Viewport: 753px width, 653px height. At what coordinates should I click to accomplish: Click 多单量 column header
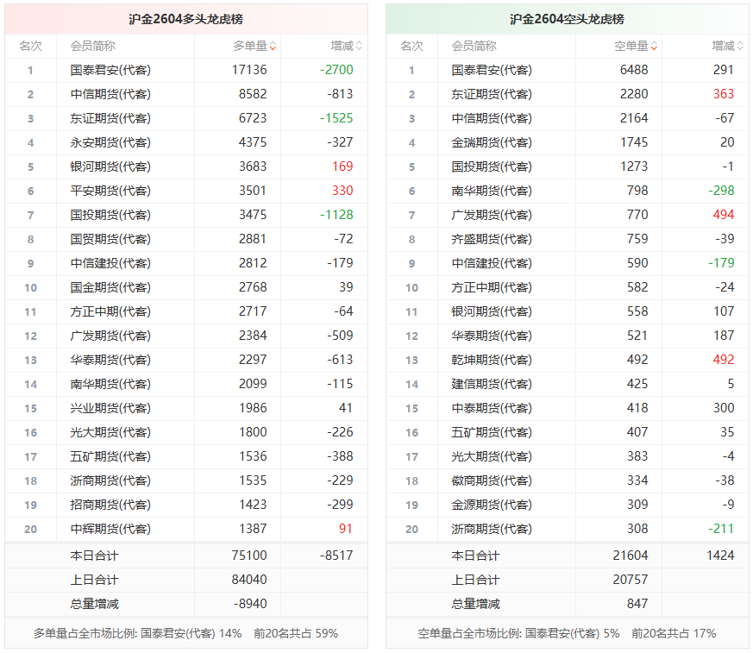(250, 46)
